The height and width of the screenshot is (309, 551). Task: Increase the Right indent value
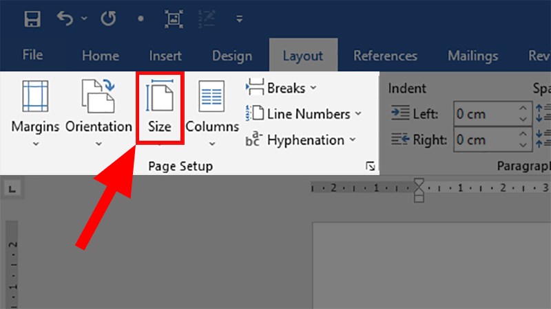[x=523, y=134]
